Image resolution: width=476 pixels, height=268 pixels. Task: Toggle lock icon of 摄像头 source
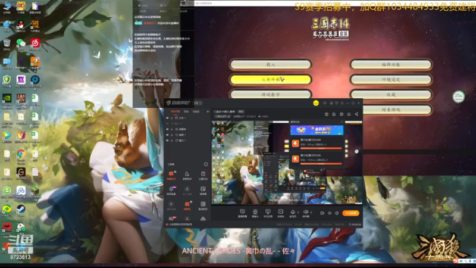pos(172,129)
